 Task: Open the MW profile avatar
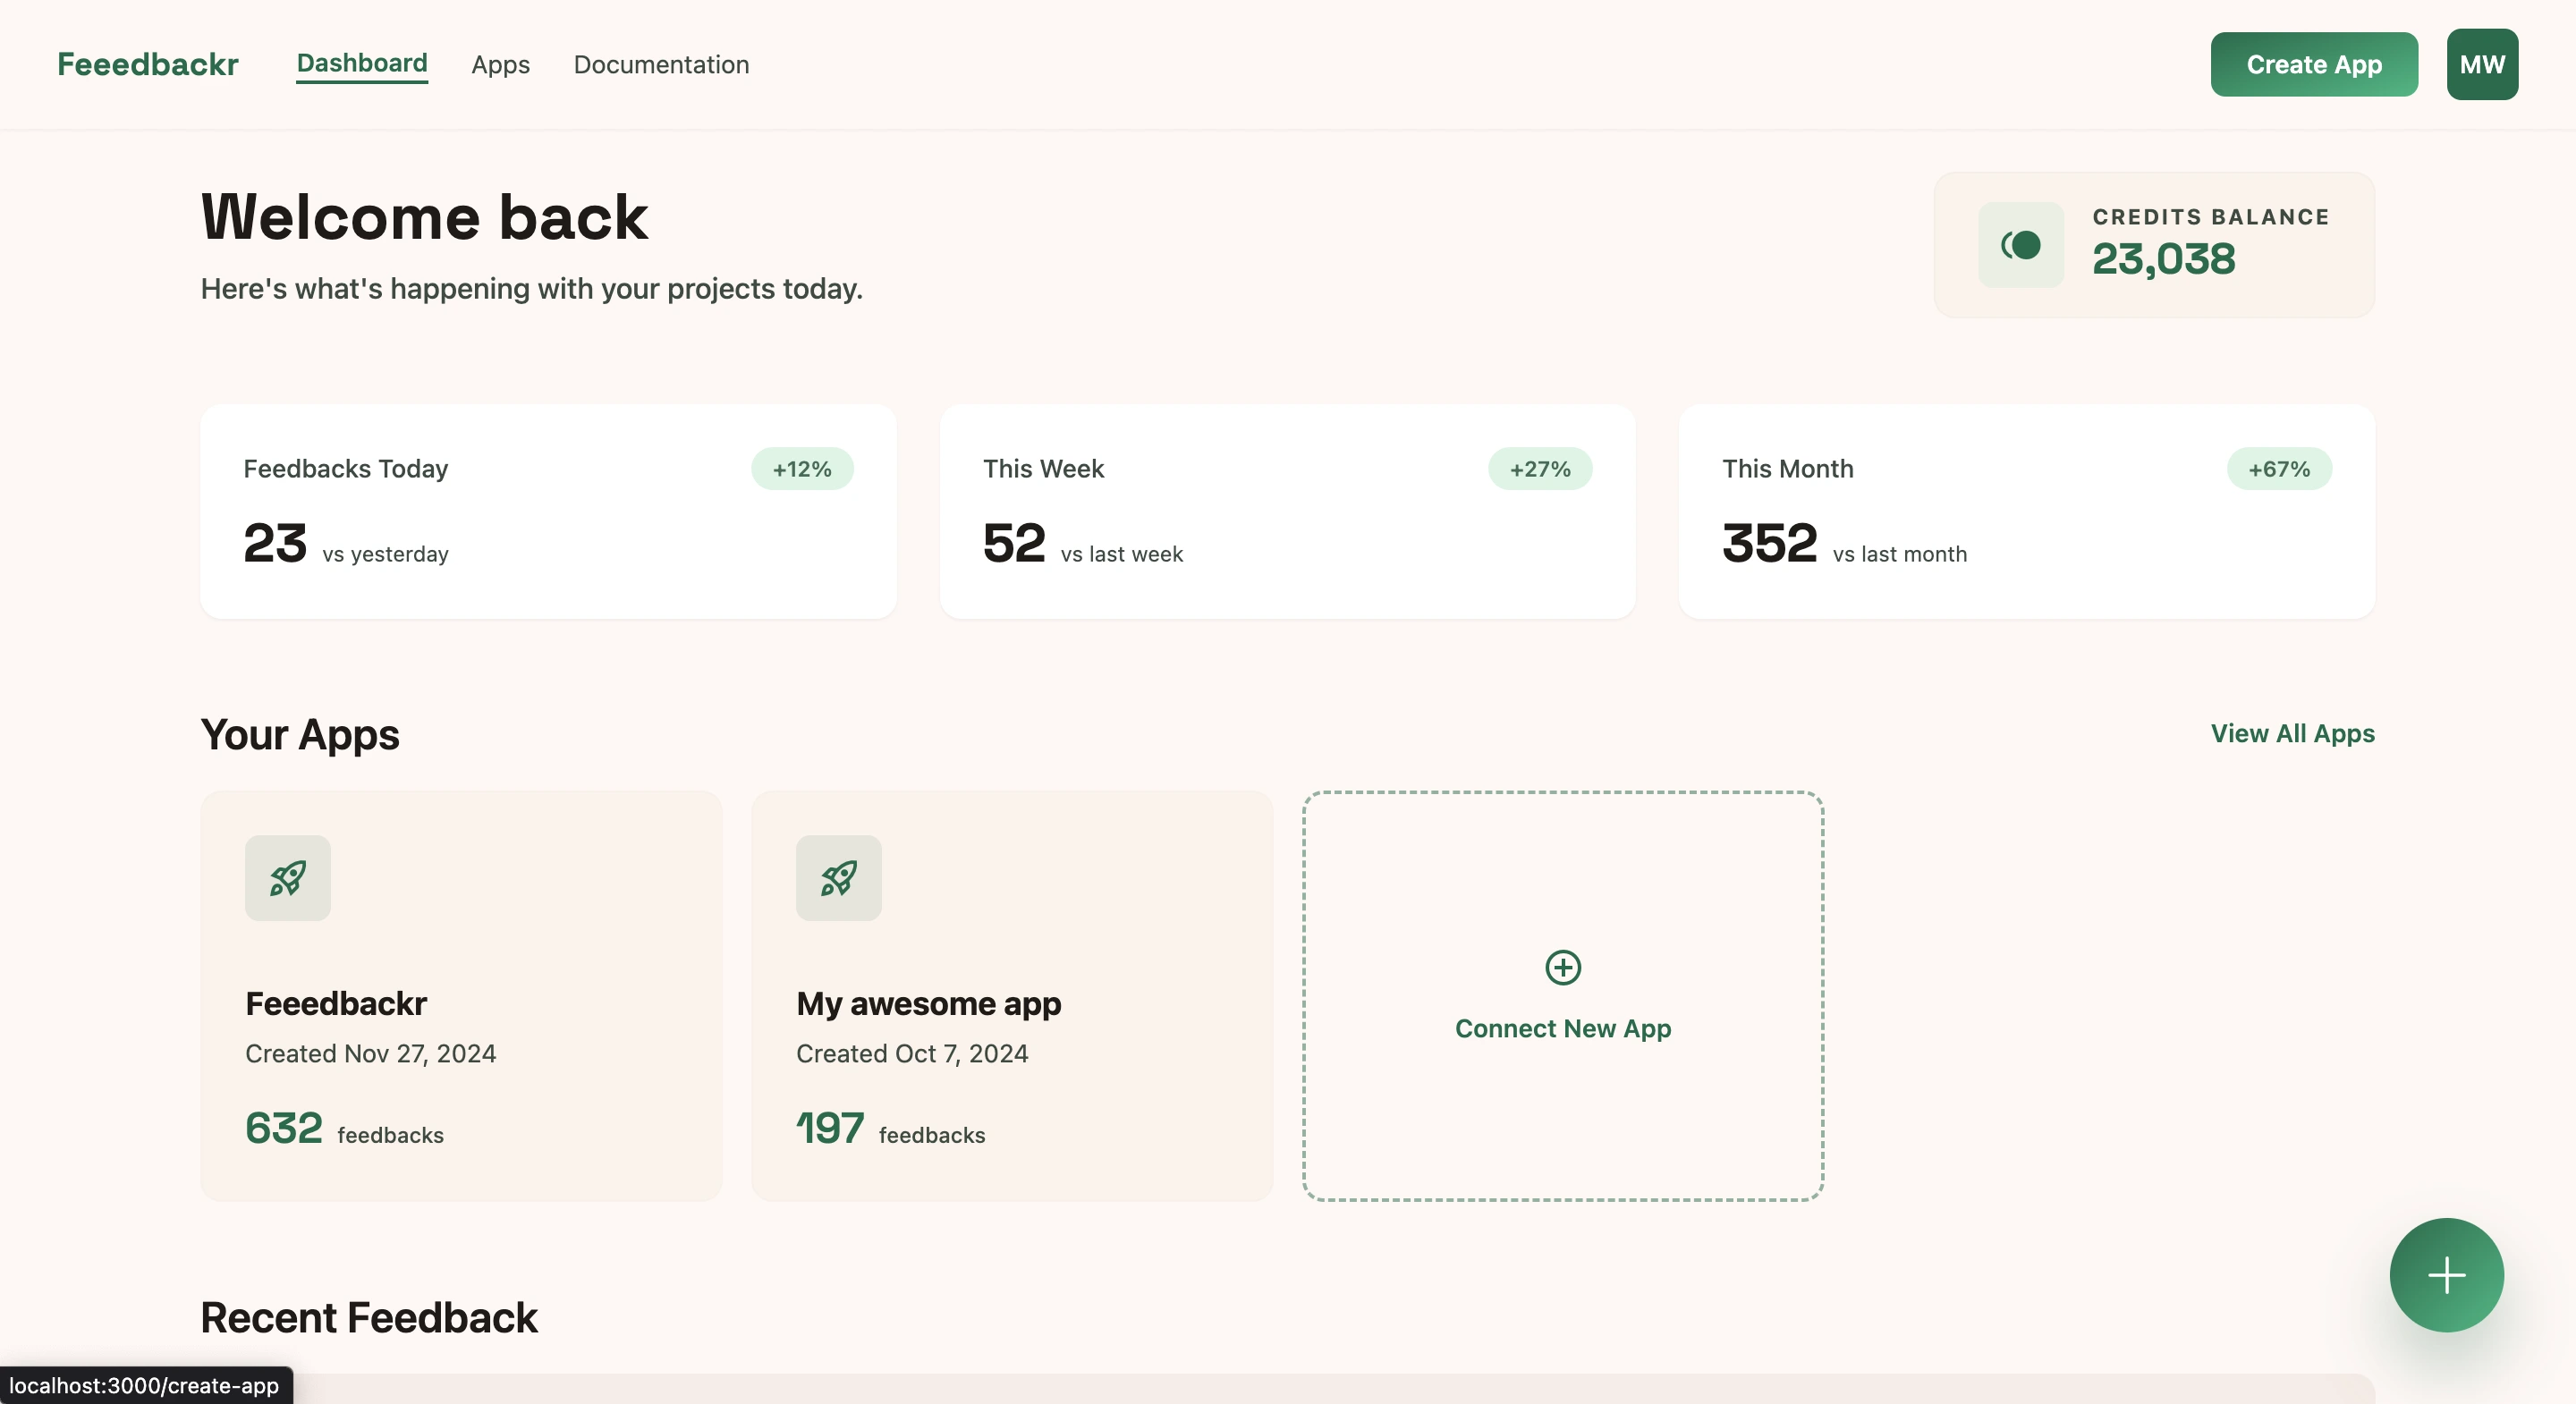point(2482,63)
